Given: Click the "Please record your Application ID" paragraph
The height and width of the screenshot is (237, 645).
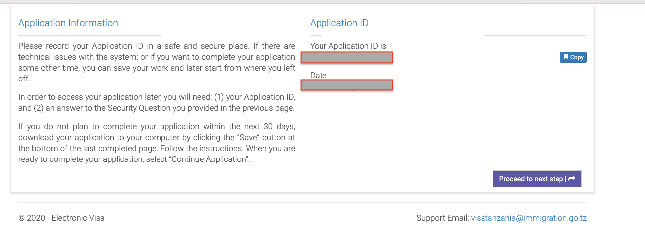Looking at the screenshot, I should click(x=157, y=62).
